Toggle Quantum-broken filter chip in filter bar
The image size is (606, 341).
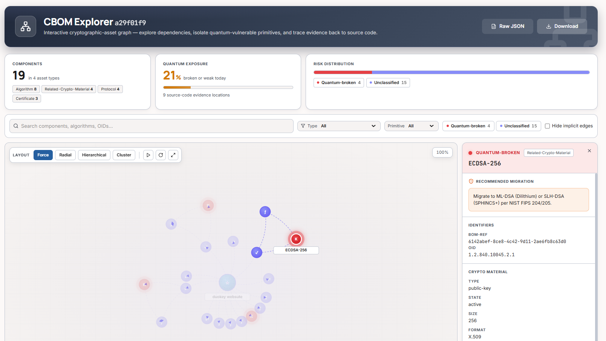click(x=468, y=126)
